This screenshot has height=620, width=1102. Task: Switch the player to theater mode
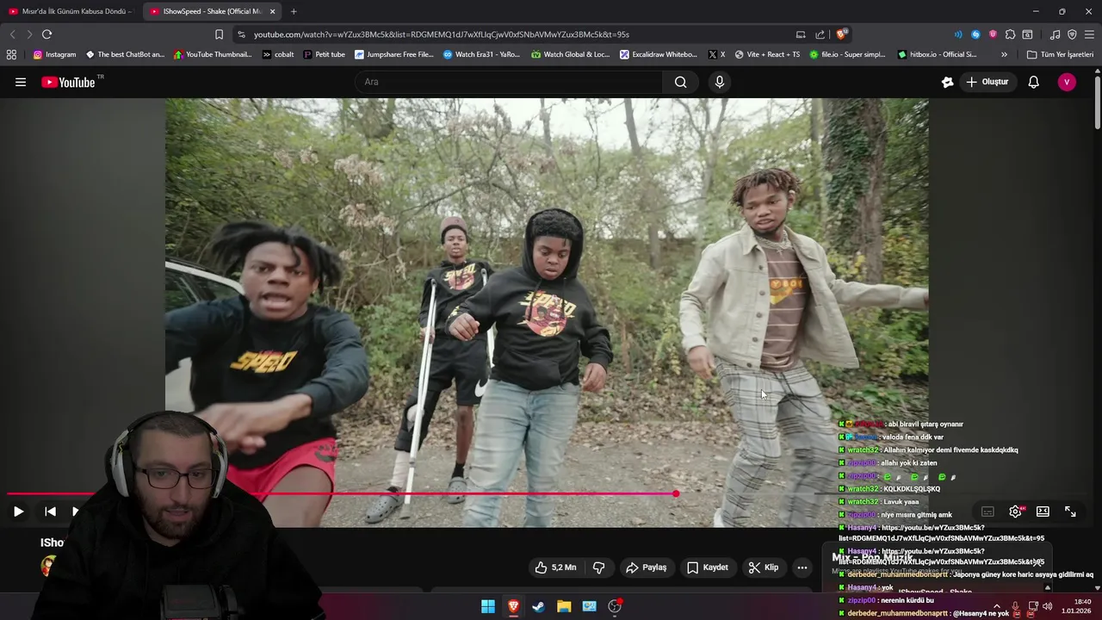pyautogui.click(x=1043, y=512)
